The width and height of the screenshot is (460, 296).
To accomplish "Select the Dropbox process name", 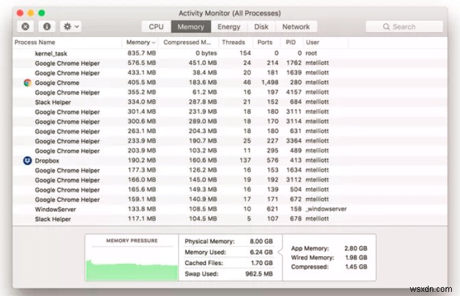I will click(x=47, y=160).
